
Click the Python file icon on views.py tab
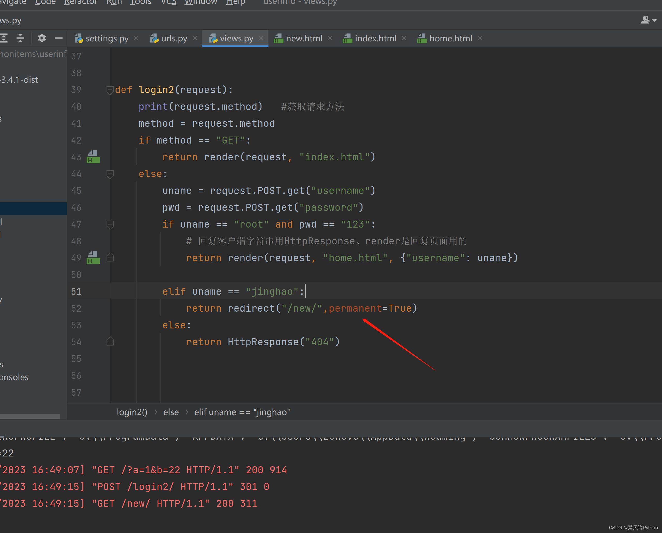tap(213, 39)
